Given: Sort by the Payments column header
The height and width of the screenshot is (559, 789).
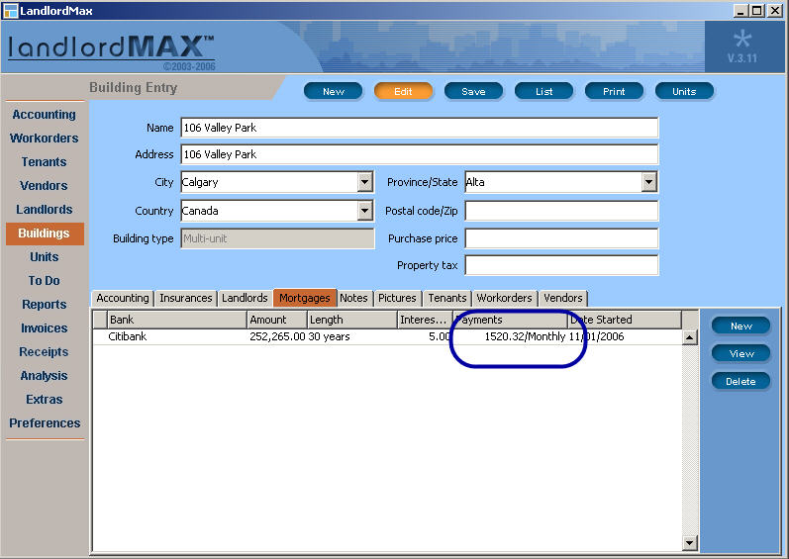Looking at the screenshot, I should tap(510, 320).
